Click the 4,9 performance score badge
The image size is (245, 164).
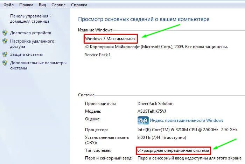143,120
